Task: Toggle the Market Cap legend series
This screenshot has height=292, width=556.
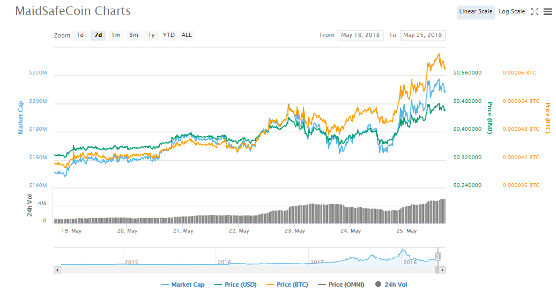Action: (x=183, y=284)
